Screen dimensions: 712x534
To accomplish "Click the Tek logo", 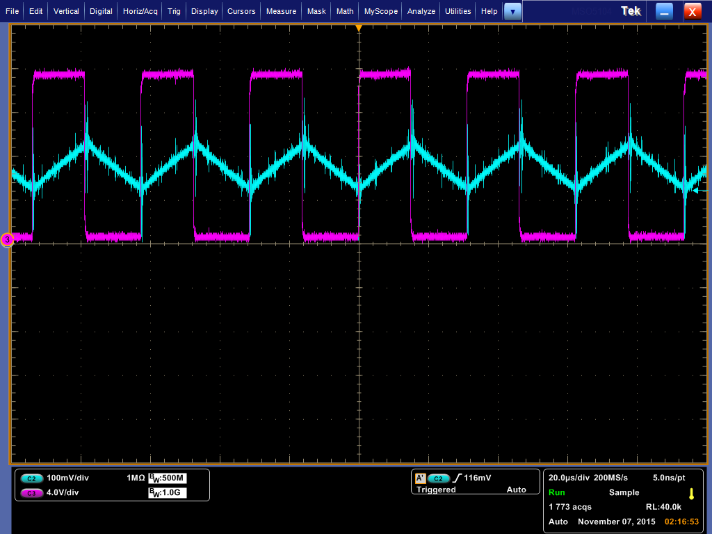I will [631, 11].
